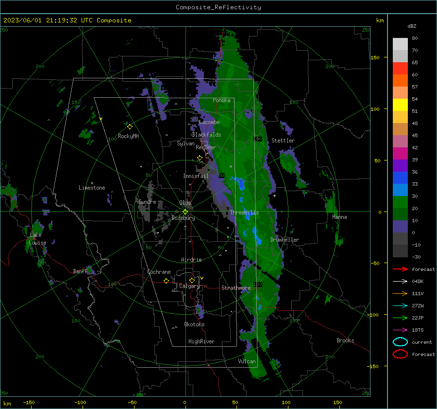Click the ThreeHills city label
This screenshot has width=437, height=409.
point(244,213)
